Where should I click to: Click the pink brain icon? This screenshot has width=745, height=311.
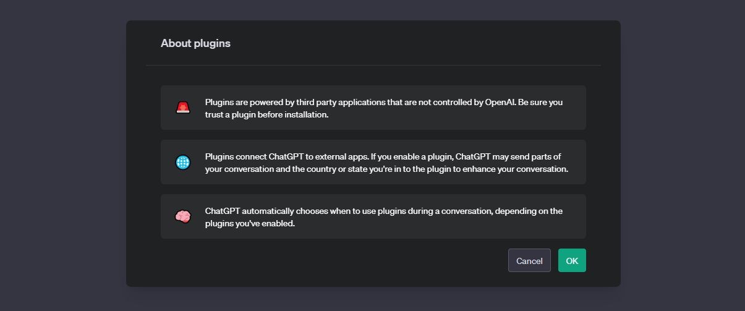182,216
